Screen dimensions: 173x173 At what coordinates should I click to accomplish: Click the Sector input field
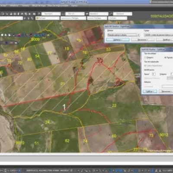click(x=154, y=74)
